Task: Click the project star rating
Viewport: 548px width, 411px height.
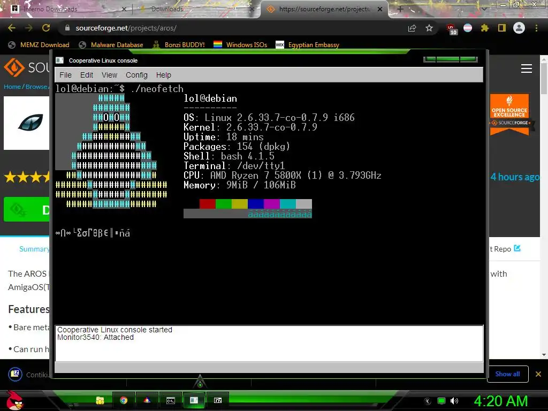Action: 27,177
